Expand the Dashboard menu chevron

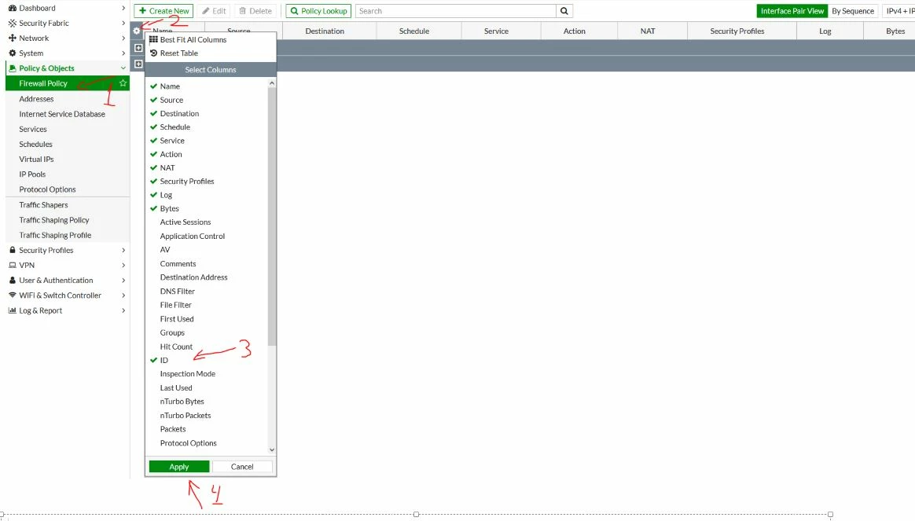click(x=123, y=8)
